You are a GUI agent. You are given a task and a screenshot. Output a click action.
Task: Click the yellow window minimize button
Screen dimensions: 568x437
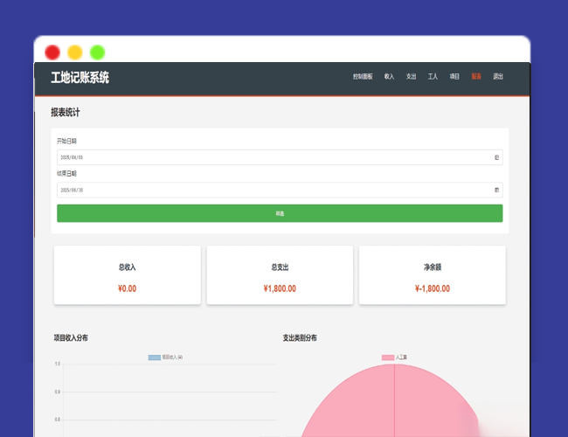(x=75, y=52)
